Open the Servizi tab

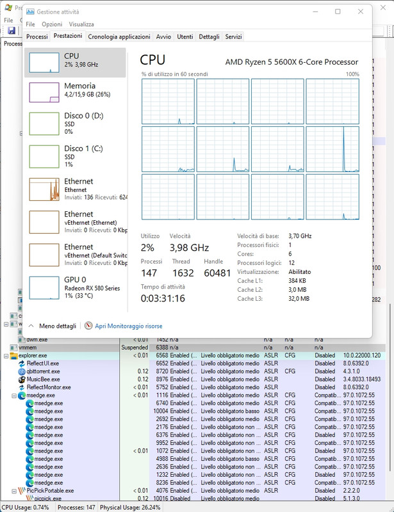point(233,36)
